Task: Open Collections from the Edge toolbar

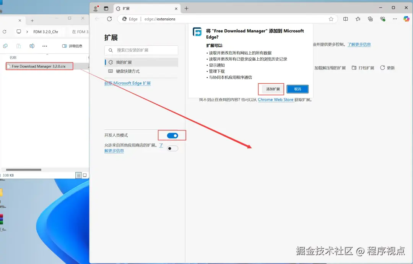Action: pos(371,19)
